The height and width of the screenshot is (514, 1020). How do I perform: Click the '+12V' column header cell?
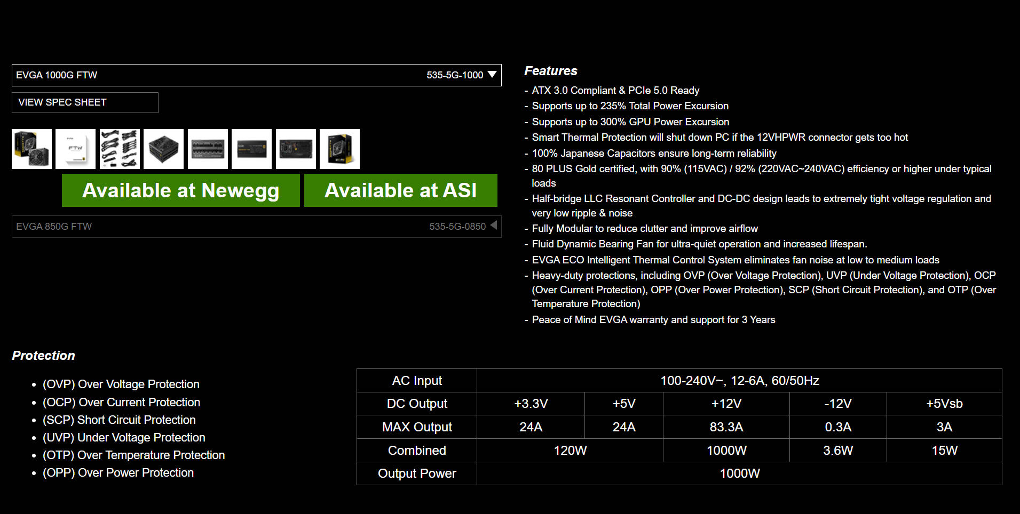726,404
